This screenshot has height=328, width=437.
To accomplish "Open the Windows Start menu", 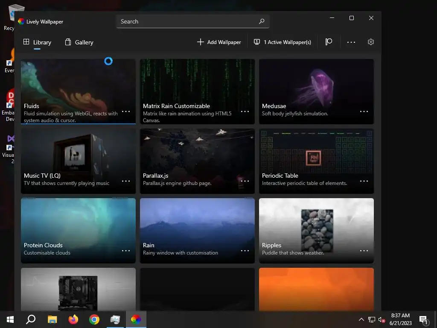I will tap(10, 319).
